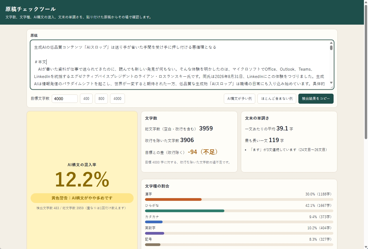This screenshot has height=249, width=368.
Task: Click the 「ます」が3文連続 warning line
Action: click(289, 150)
